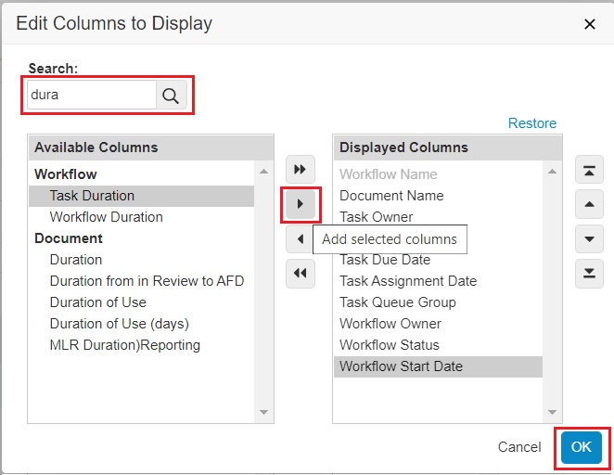Choose Duration of Use (days) column
This screenshot has height=475, width=614.
(x=119, y=324)
